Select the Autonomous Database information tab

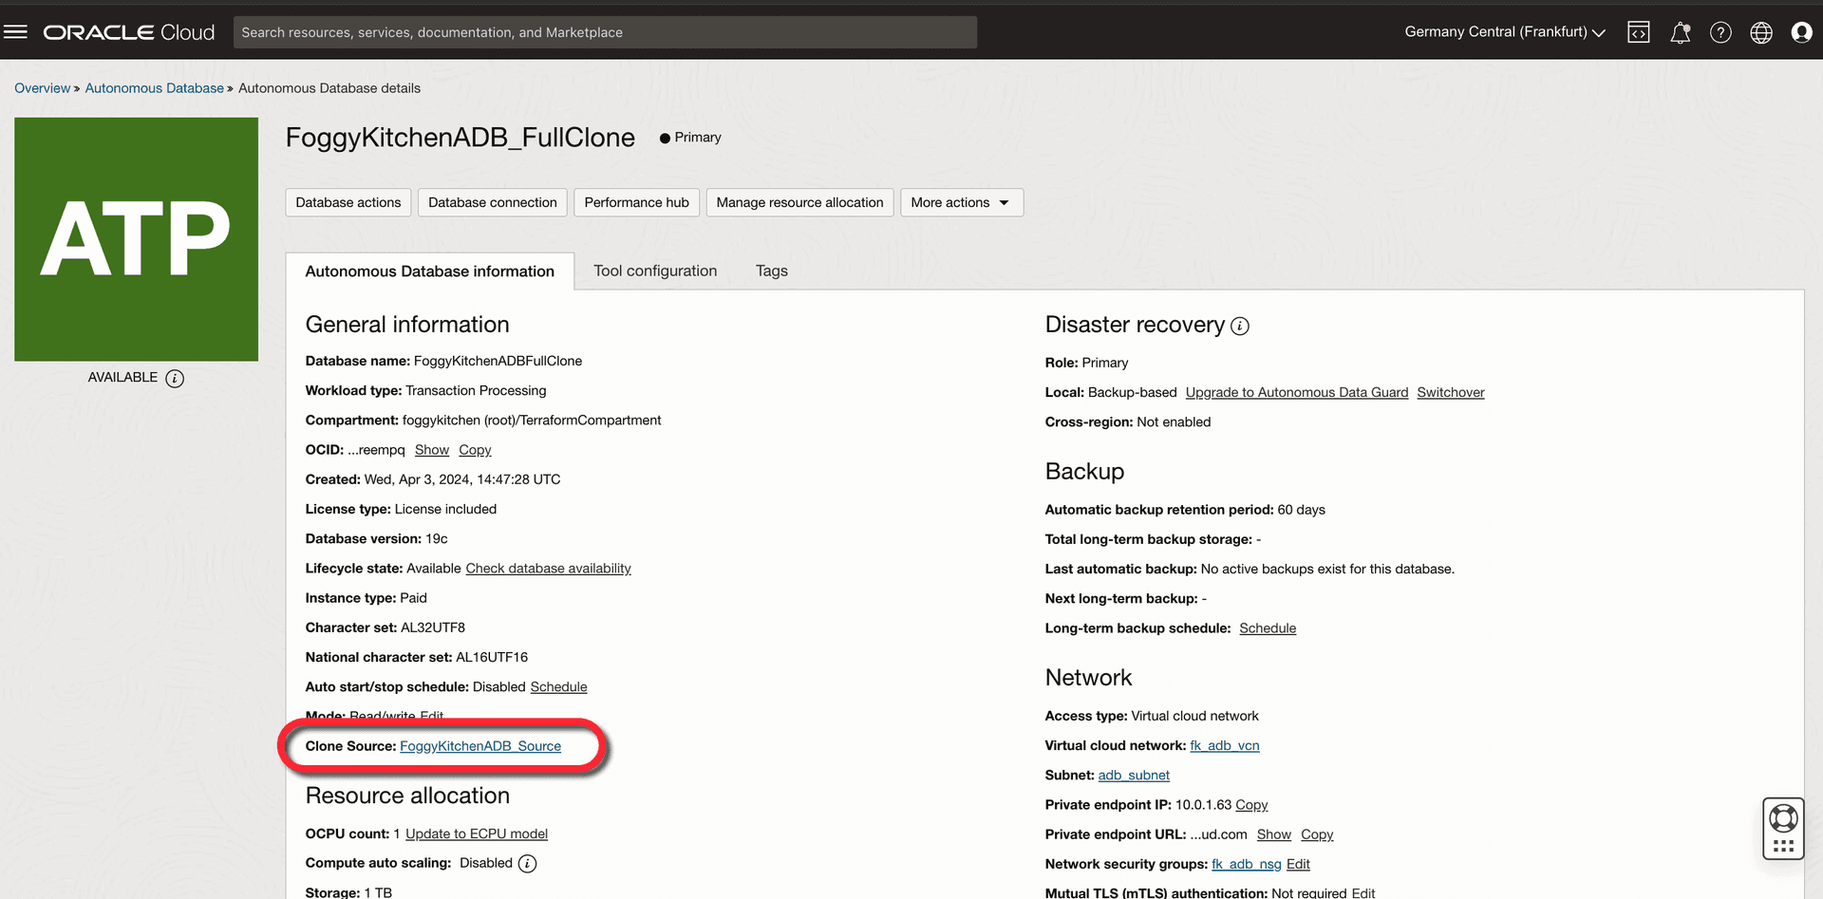point(429,271)
